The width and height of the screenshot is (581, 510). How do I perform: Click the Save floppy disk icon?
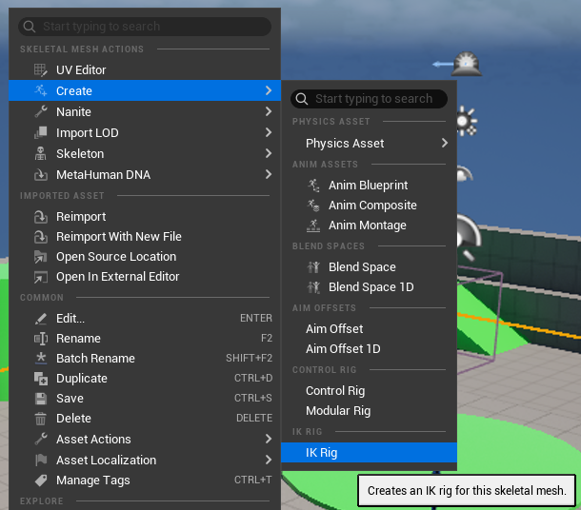point(40,399)
